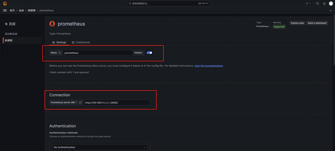Click the Grafana logo icon

5,3
